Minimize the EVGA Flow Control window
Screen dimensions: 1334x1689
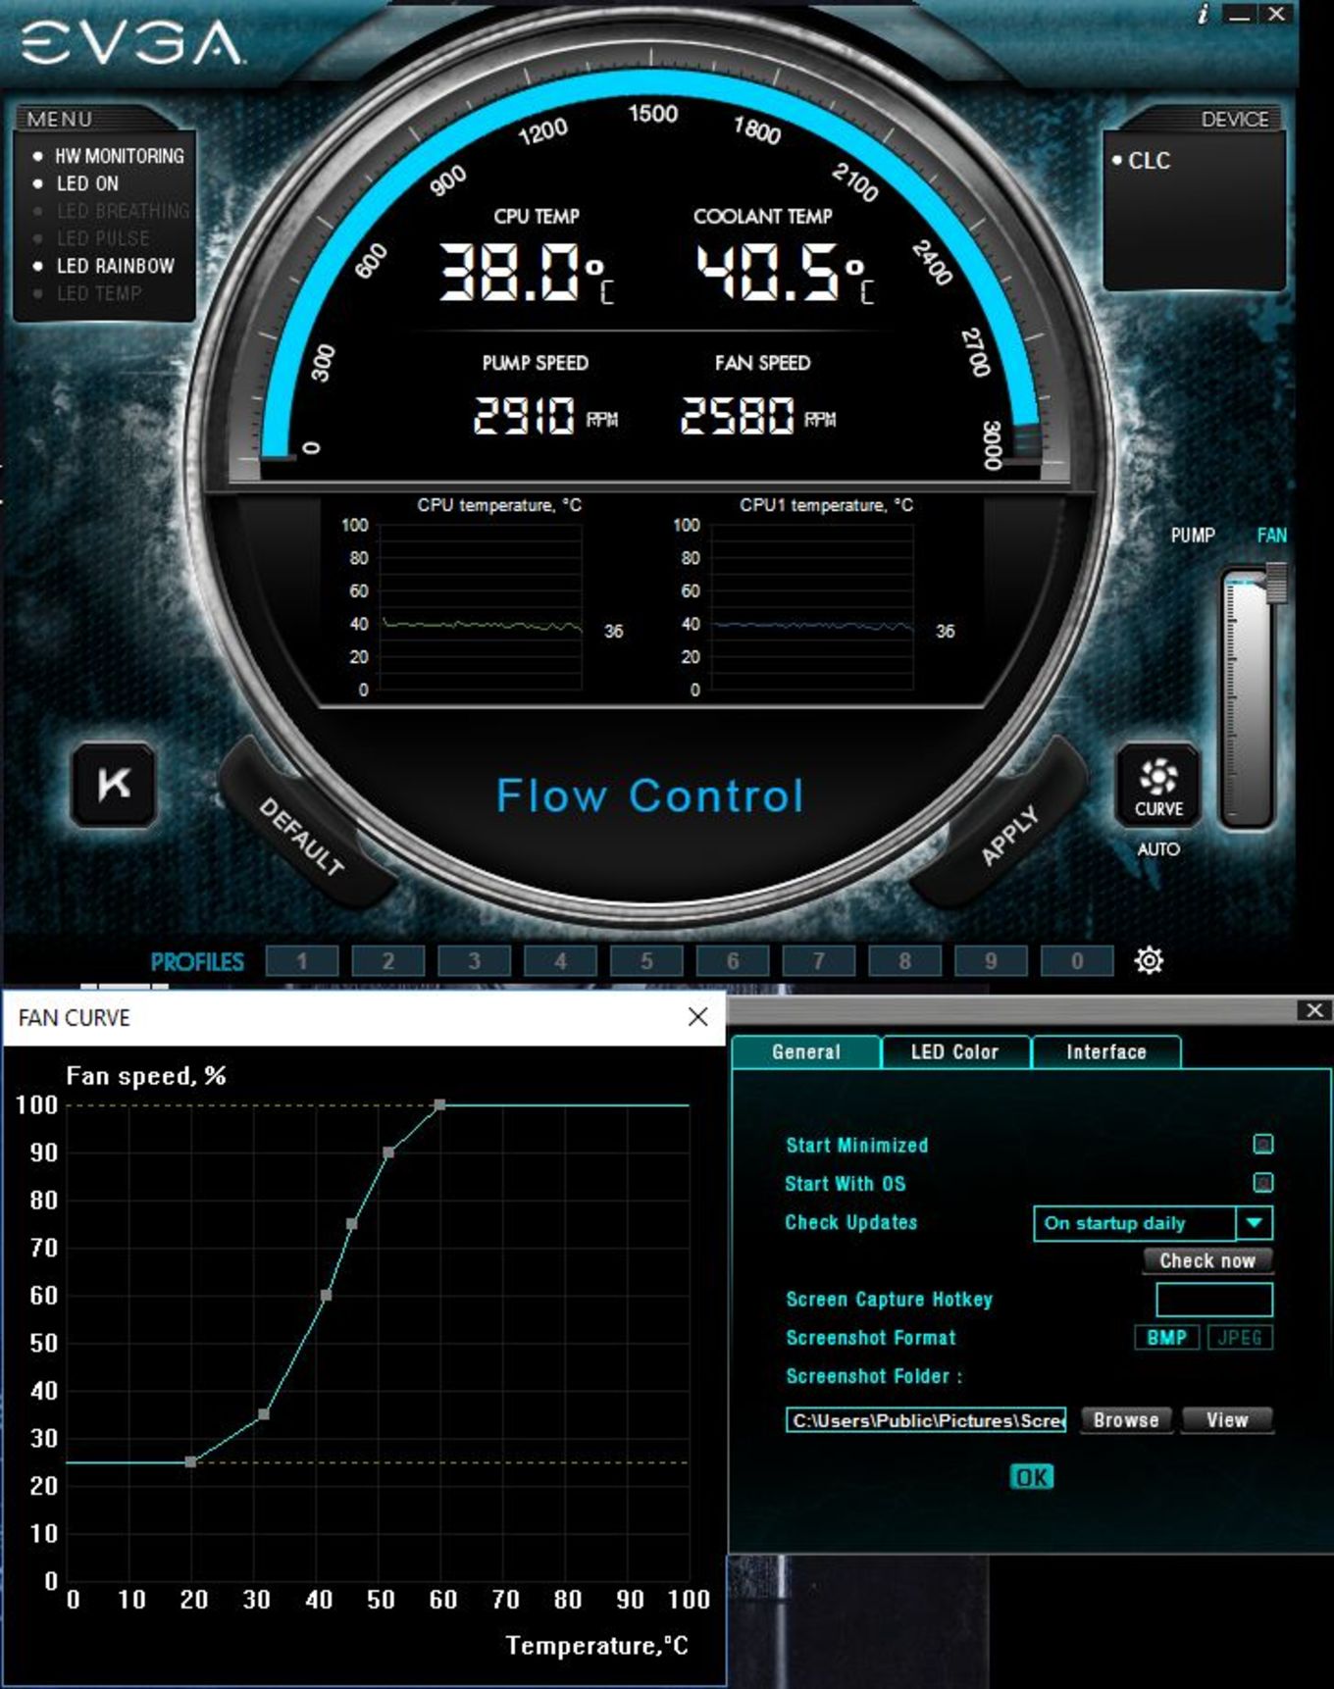click(x=1240, y=14)
